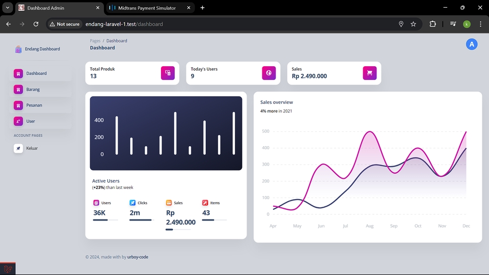Click the User sidebar icon
The image size is (489, 275).
(x=18, y=121)
